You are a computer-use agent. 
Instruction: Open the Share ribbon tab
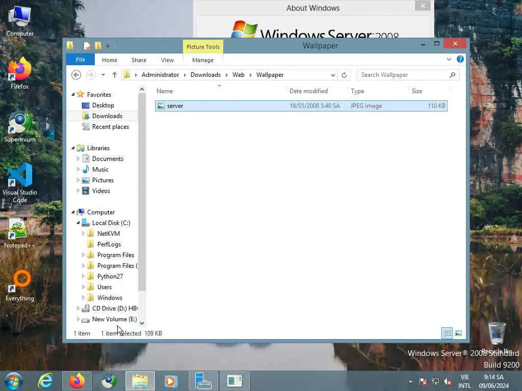coord(139,60)
